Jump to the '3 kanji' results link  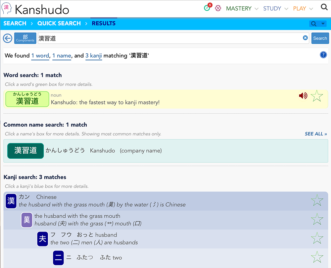[94, 56]
